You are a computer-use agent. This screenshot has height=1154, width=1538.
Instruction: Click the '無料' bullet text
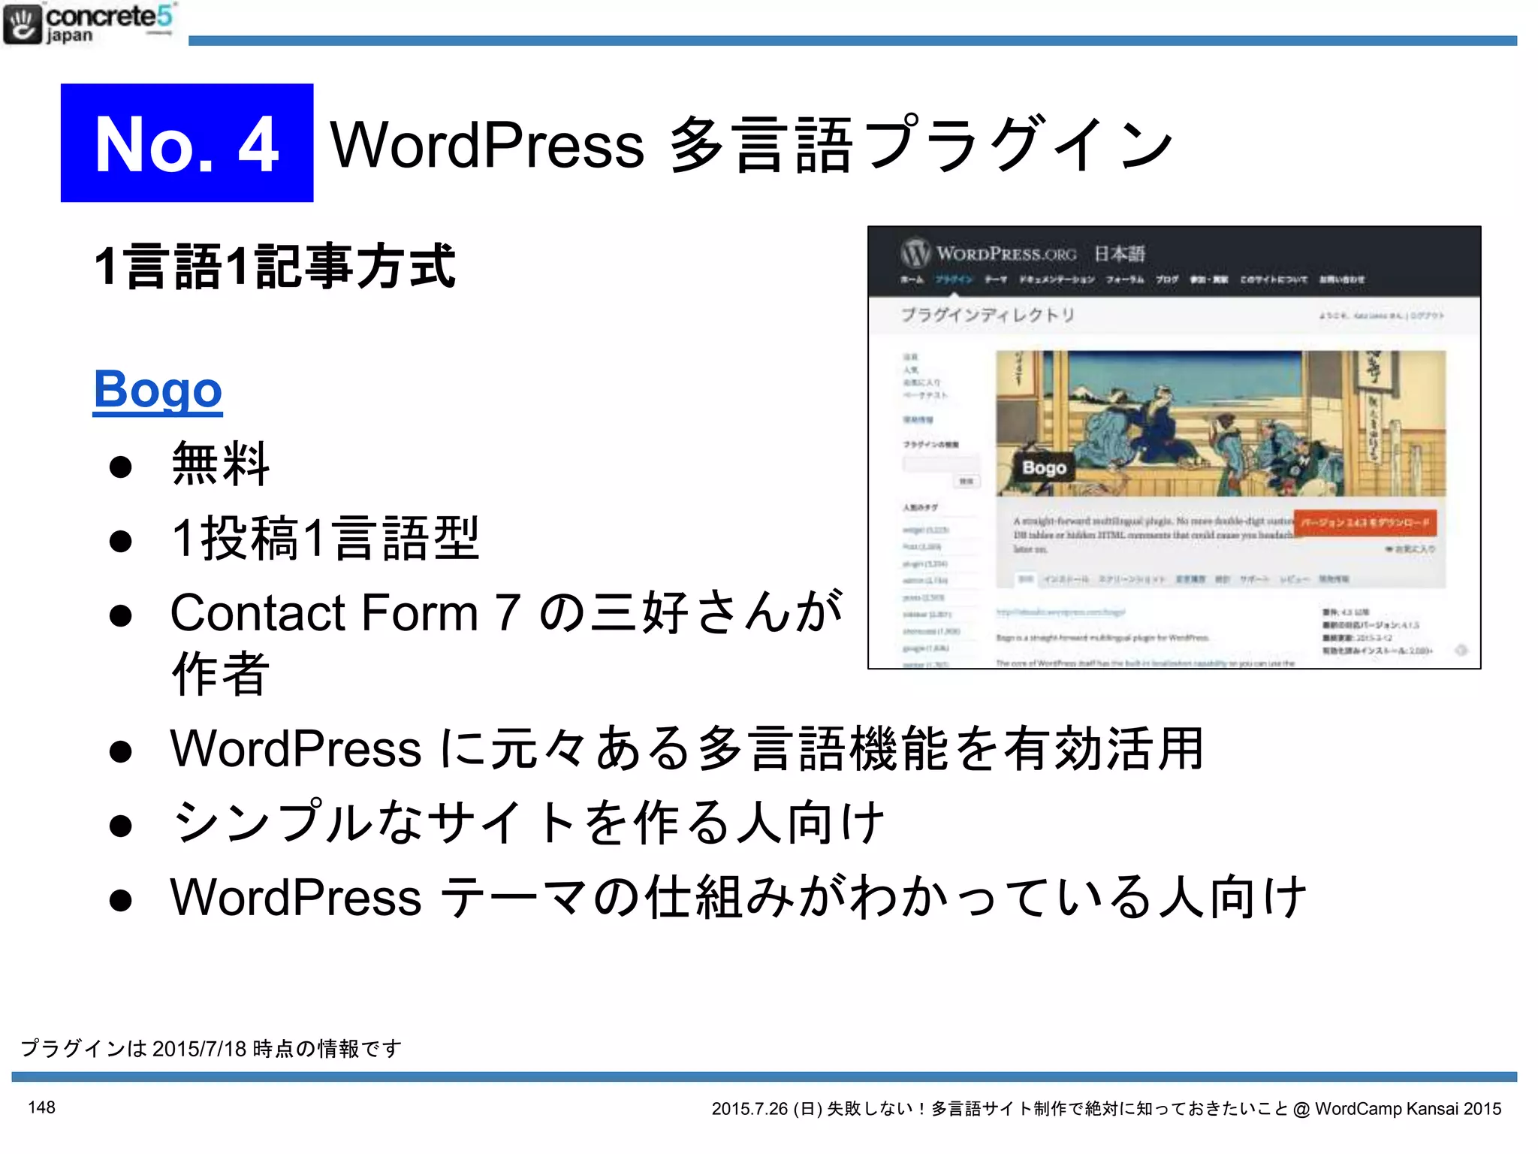[x=221, y=464]
